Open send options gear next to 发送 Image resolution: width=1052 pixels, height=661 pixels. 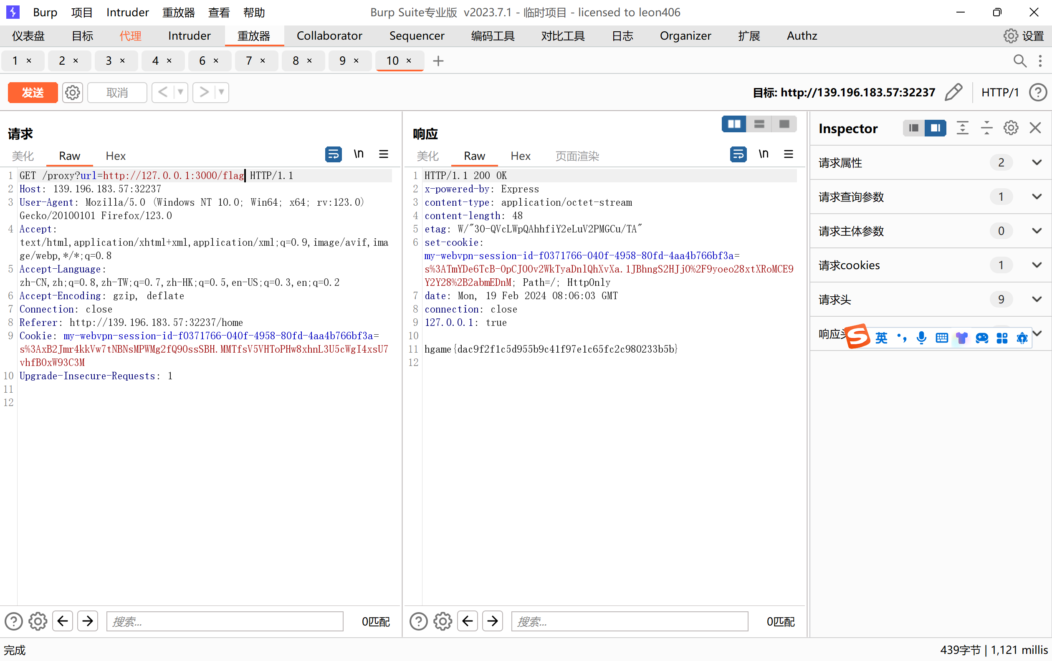pyautogui.click(x=73, y=93)
